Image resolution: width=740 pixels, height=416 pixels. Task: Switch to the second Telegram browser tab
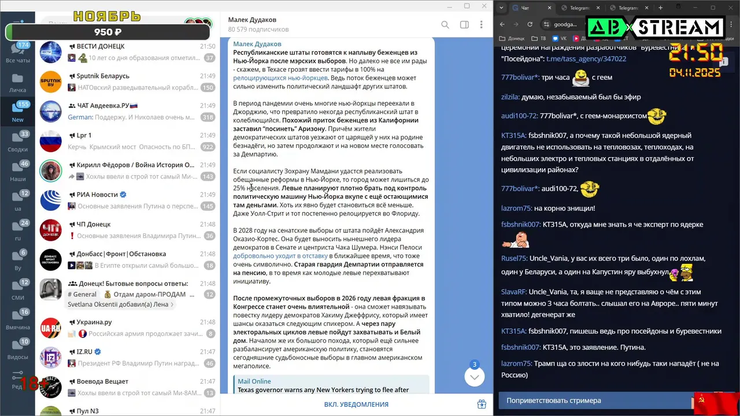[x=628, y=8]
